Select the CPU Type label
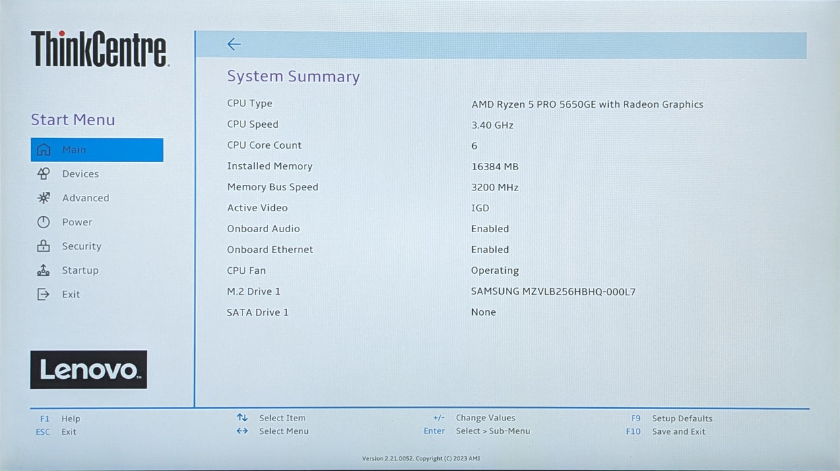The image size is (840, 471). 250,104
